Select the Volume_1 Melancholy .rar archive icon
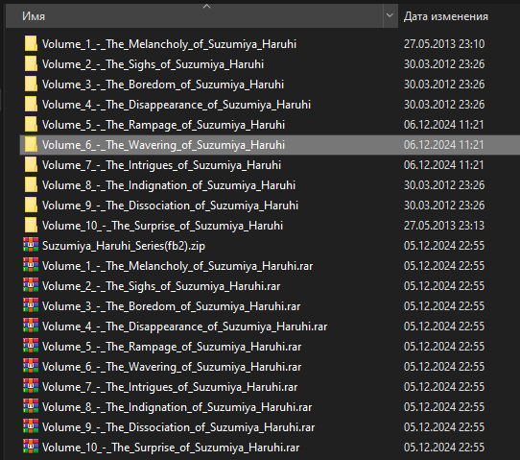The image size is (520, 460). click(31, 265)
